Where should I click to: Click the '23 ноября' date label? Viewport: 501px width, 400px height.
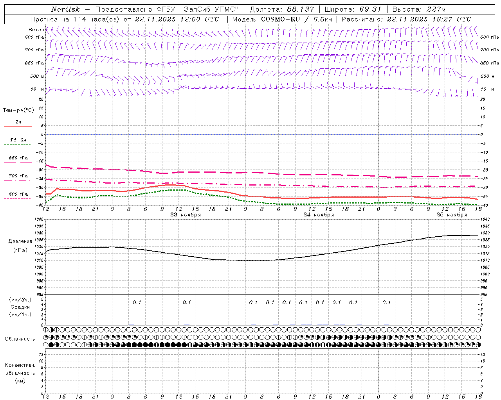186,215
